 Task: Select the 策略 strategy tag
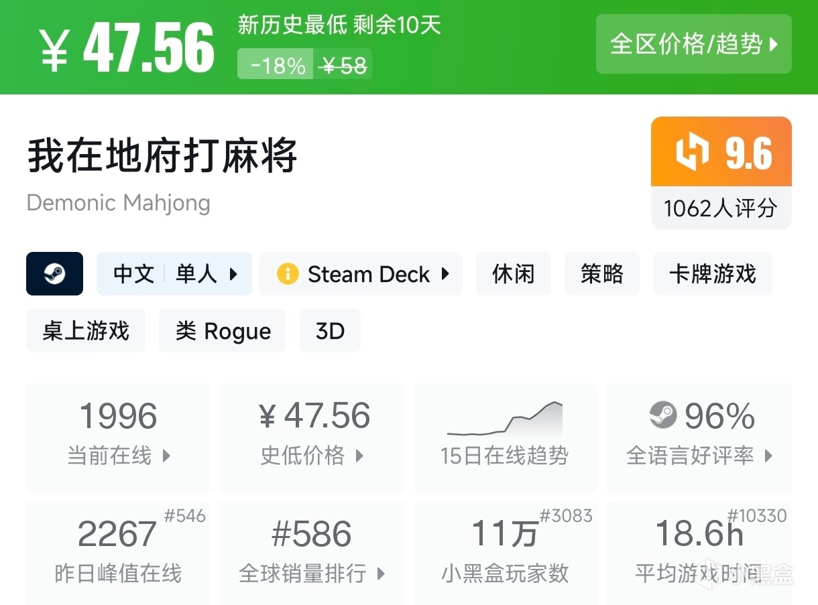pyautogui.click(x=601, y=274)
